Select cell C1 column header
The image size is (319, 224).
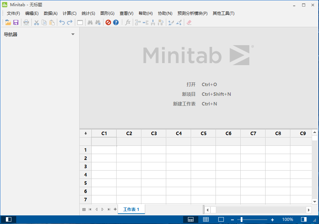(104, 133)
